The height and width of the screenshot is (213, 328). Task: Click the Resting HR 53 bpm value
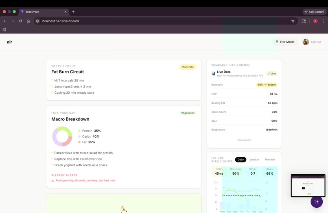273,103
